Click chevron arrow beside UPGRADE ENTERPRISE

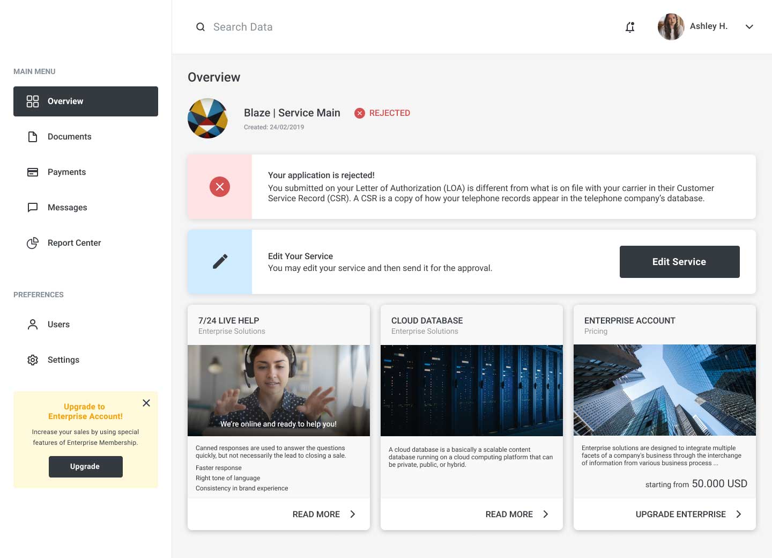(x=739, y=514)
